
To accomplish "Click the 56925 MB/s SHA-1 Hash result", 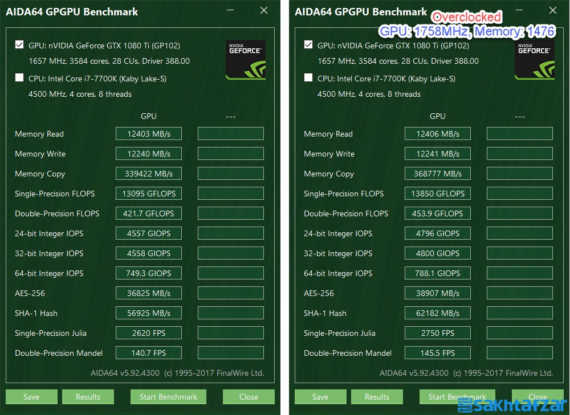I will tap(149, 313).
